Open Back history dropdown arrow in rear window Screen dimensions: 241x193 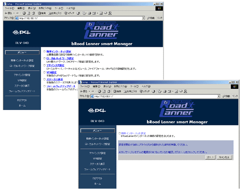[14, 13]
